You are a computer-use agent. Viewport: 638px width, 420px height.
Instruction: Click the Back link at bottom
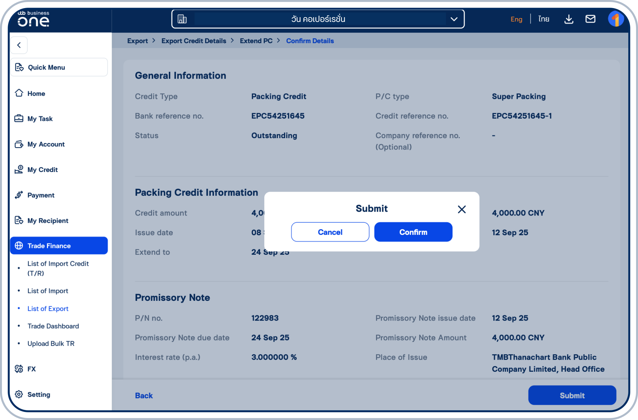[x=144, y=395]
